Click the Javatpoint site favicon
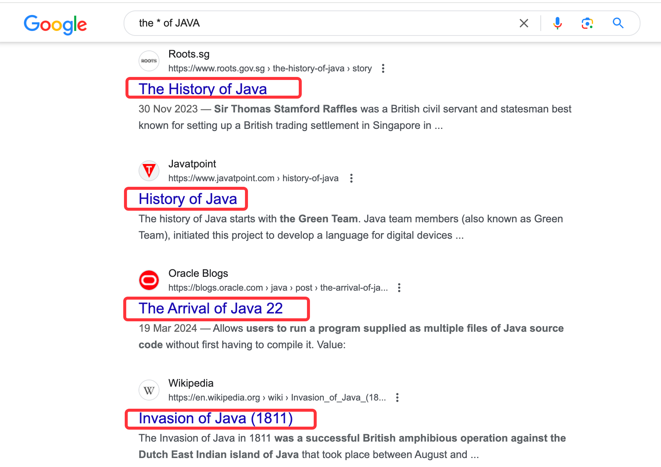This screenshot has width=661, height=467. click(149, 171)
